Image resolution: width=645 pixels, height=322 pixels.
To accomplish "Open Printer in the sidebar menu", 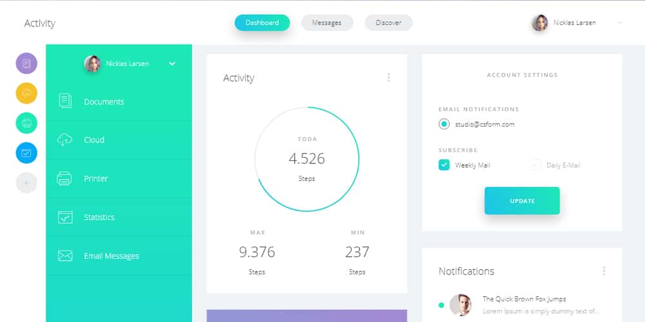I will pos(119,178).
